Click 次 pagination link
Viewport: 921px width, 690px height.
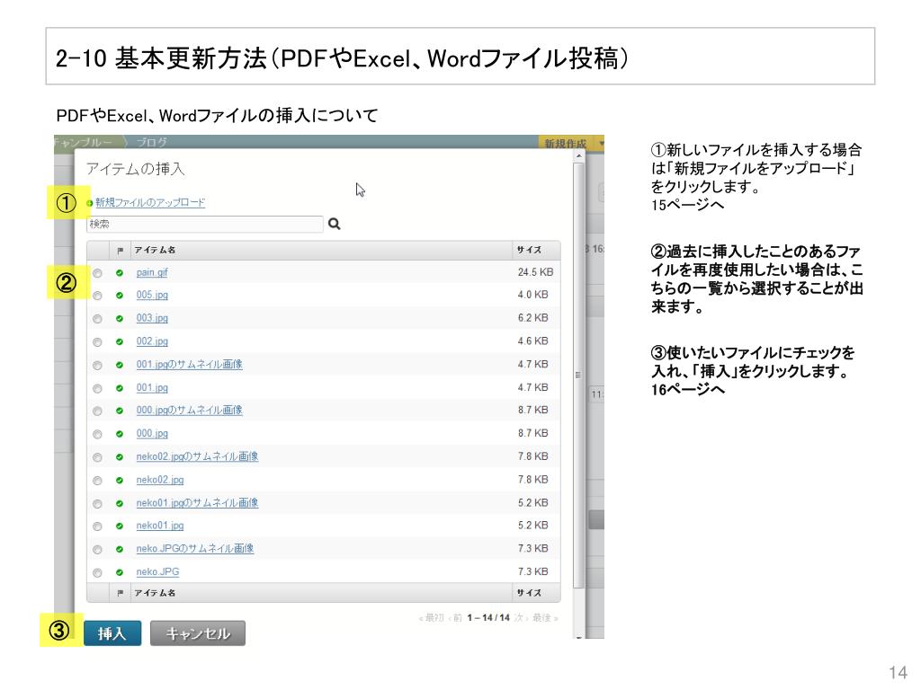click(521, 618)
